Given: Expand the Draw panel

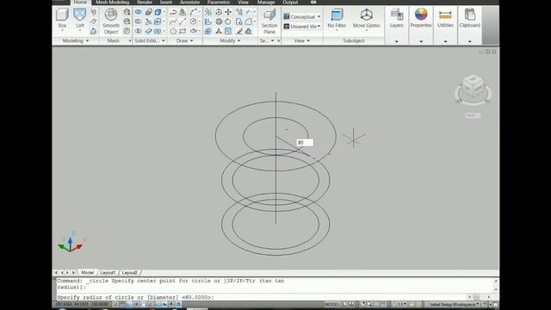Looking at the screenshot, I should tap(185, 40).
